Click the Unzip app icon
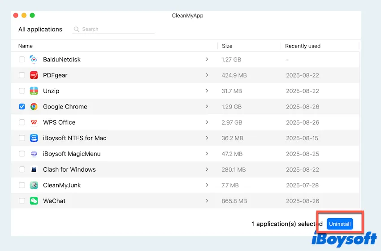The image size is (381, 251). point(34,91)
